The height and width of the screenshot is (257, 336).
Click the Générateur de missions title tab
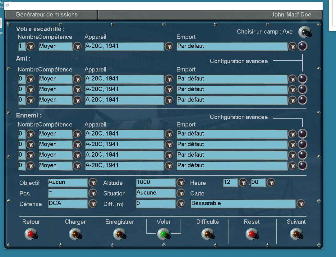[47, 15]
